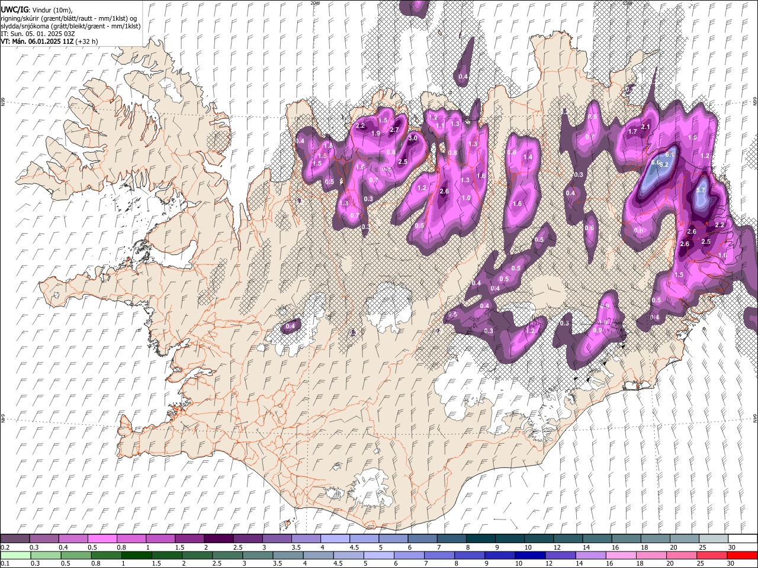
Task: Pick the first dark mauve 0.2 swatch, upper legend
Action: pyautogui.click(x=15, y=539)
